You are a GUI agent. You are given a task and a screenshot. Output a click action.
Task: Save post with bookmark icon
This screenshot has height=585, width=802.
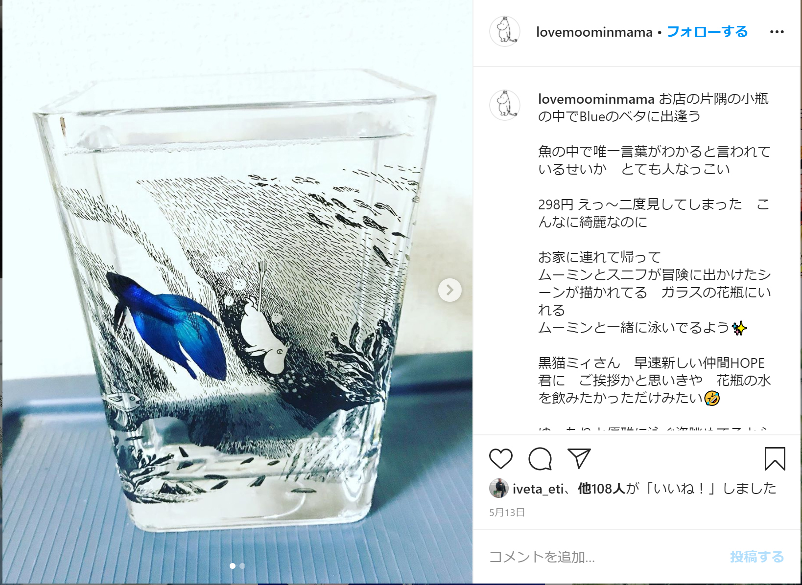tap(775, 459)
